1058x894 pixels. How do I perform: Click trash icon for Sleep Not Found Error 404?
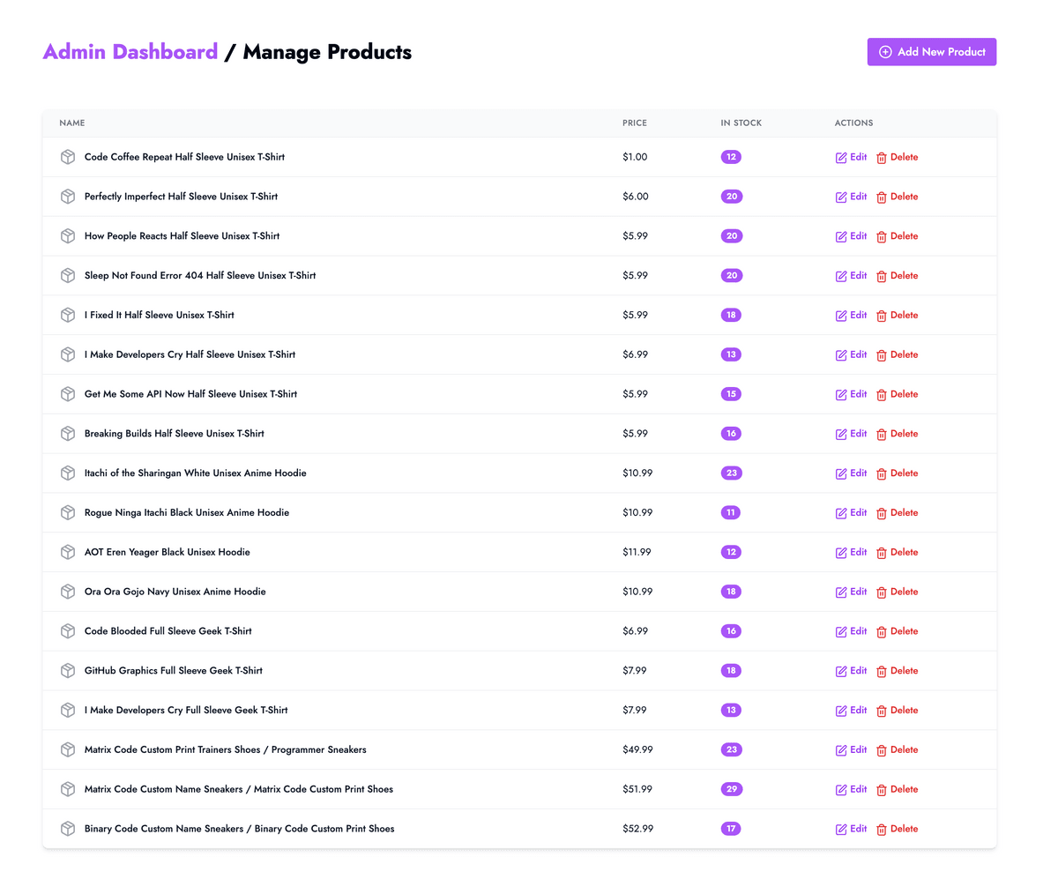pos(881,276)
